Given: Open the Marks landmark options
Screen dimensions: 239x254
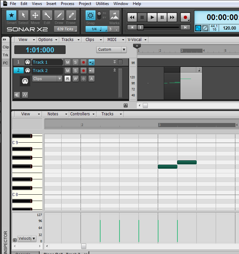Looking at the screenshot, I should (x=114, y=15).
